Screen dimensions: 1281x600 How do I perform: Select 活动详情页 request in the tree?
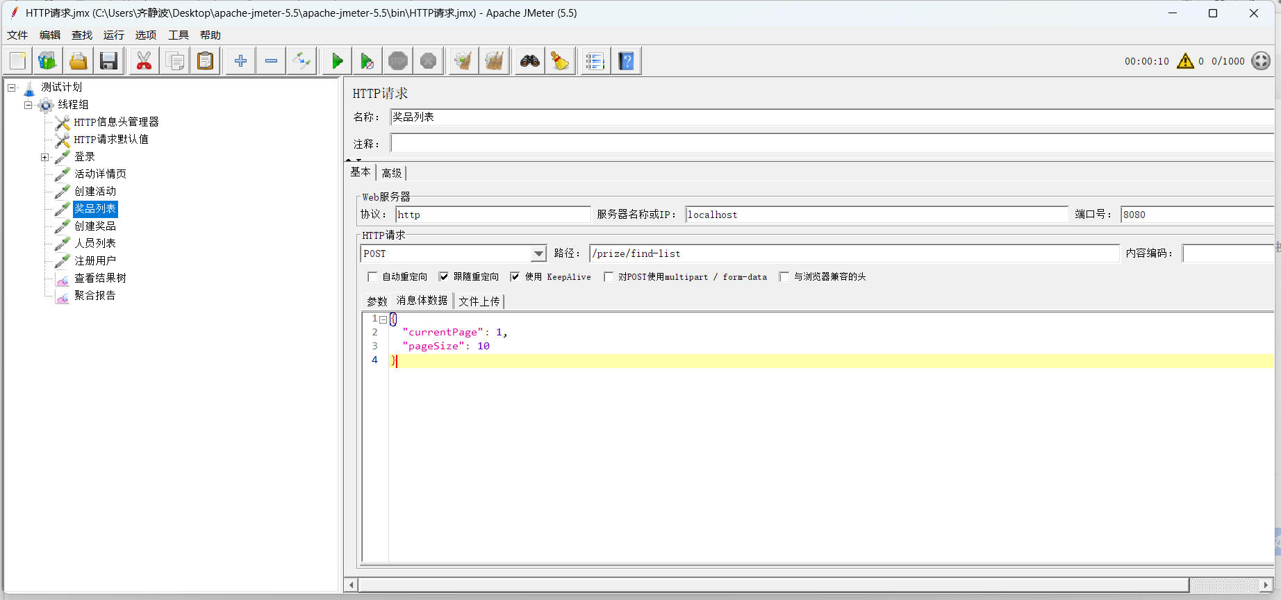101,174
